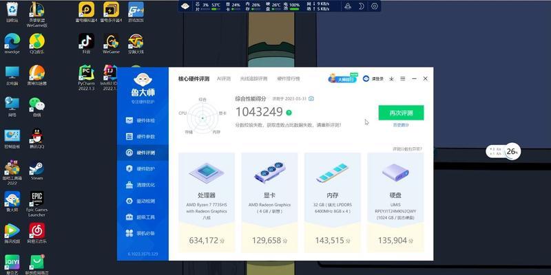Viewport: 551px width, 275px height.
Task: Open the 英雄联盟 WeGame版 shortcut
Action: (x=37, y=14)
